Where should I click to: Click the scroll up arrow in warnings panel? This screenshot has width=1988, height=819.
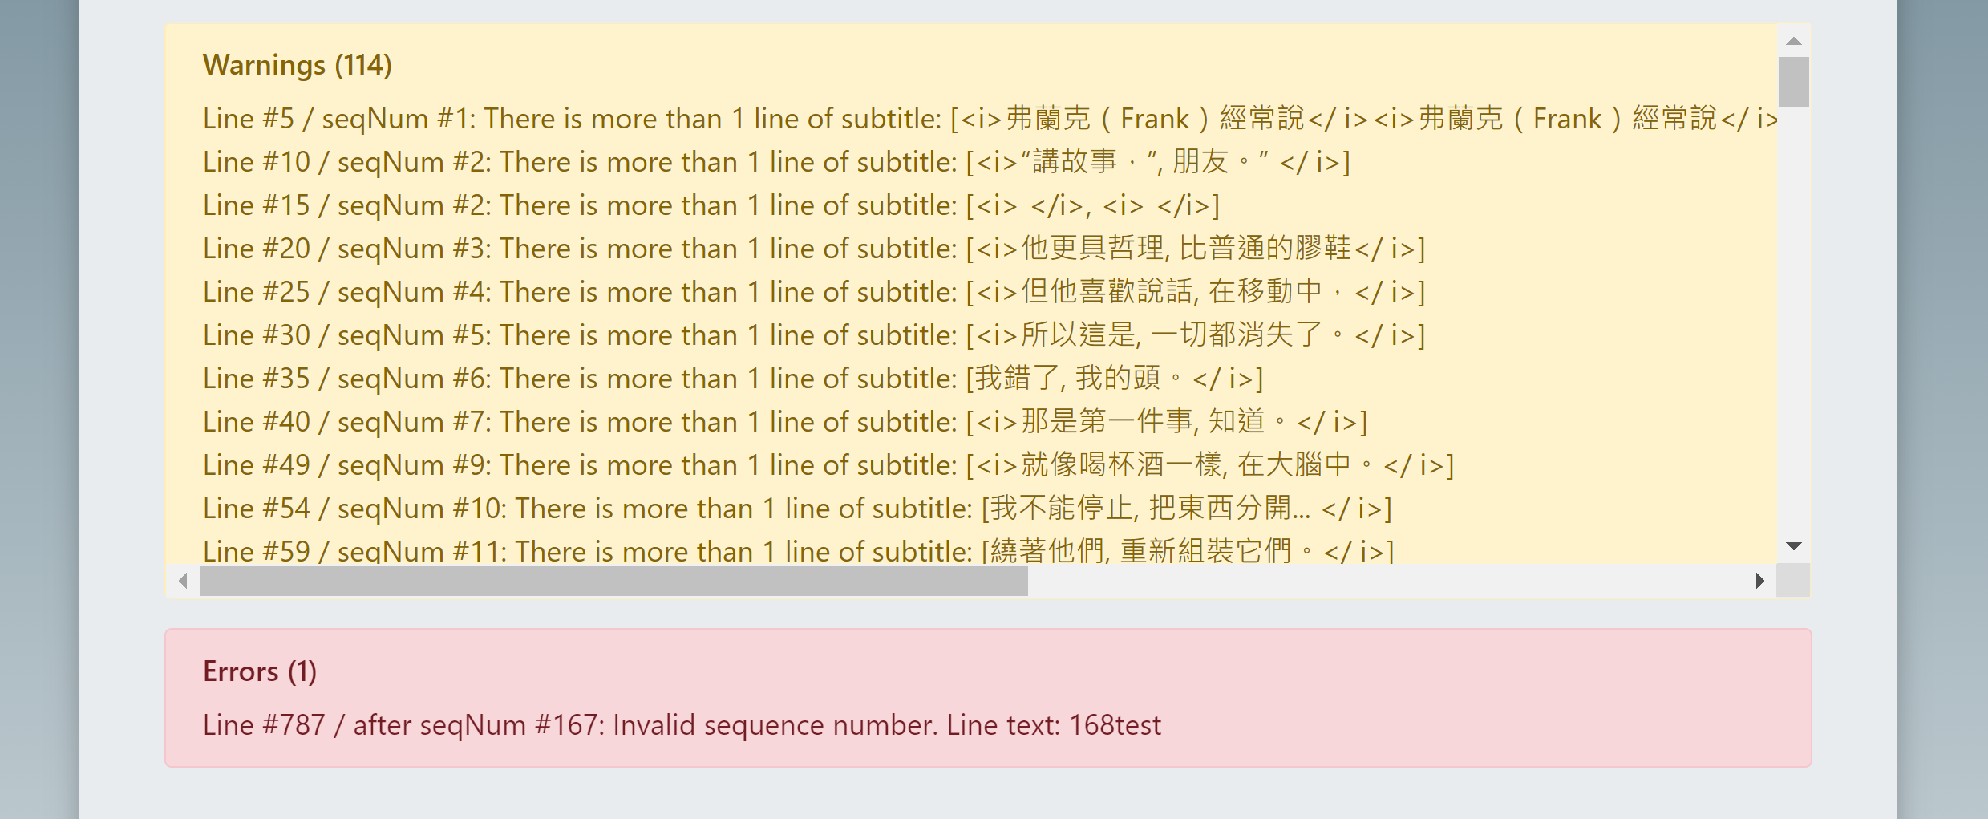click(x=1793, y=41)
